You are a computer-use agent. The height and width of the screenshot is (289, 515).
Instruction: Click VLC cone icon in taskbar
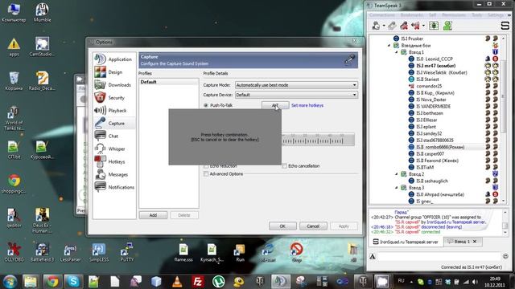177,281
